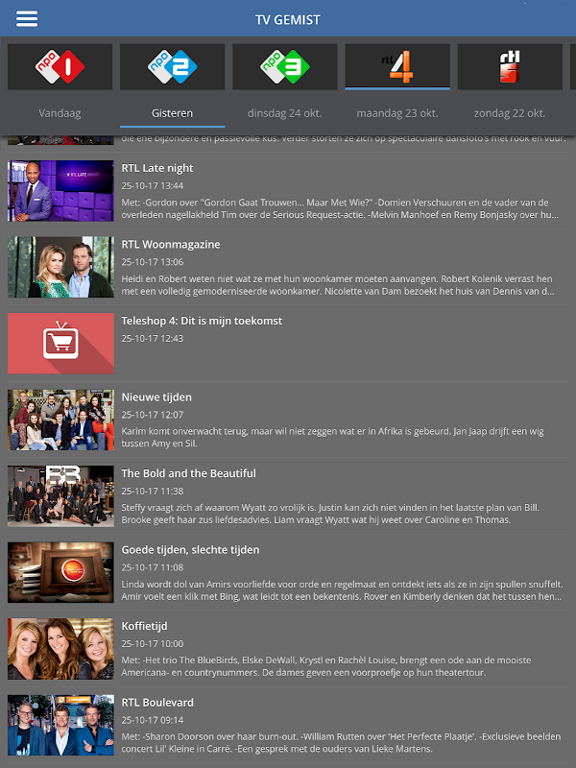This screenshot has width=576, height=768.
Task: Click the RTL Woonmagazine title
Action: point(171,245)
